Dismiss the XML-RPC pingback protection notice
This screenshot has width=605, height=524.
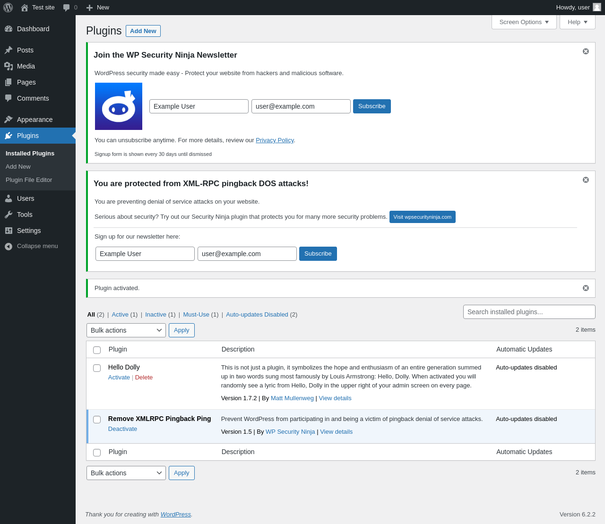coord(586,180)
